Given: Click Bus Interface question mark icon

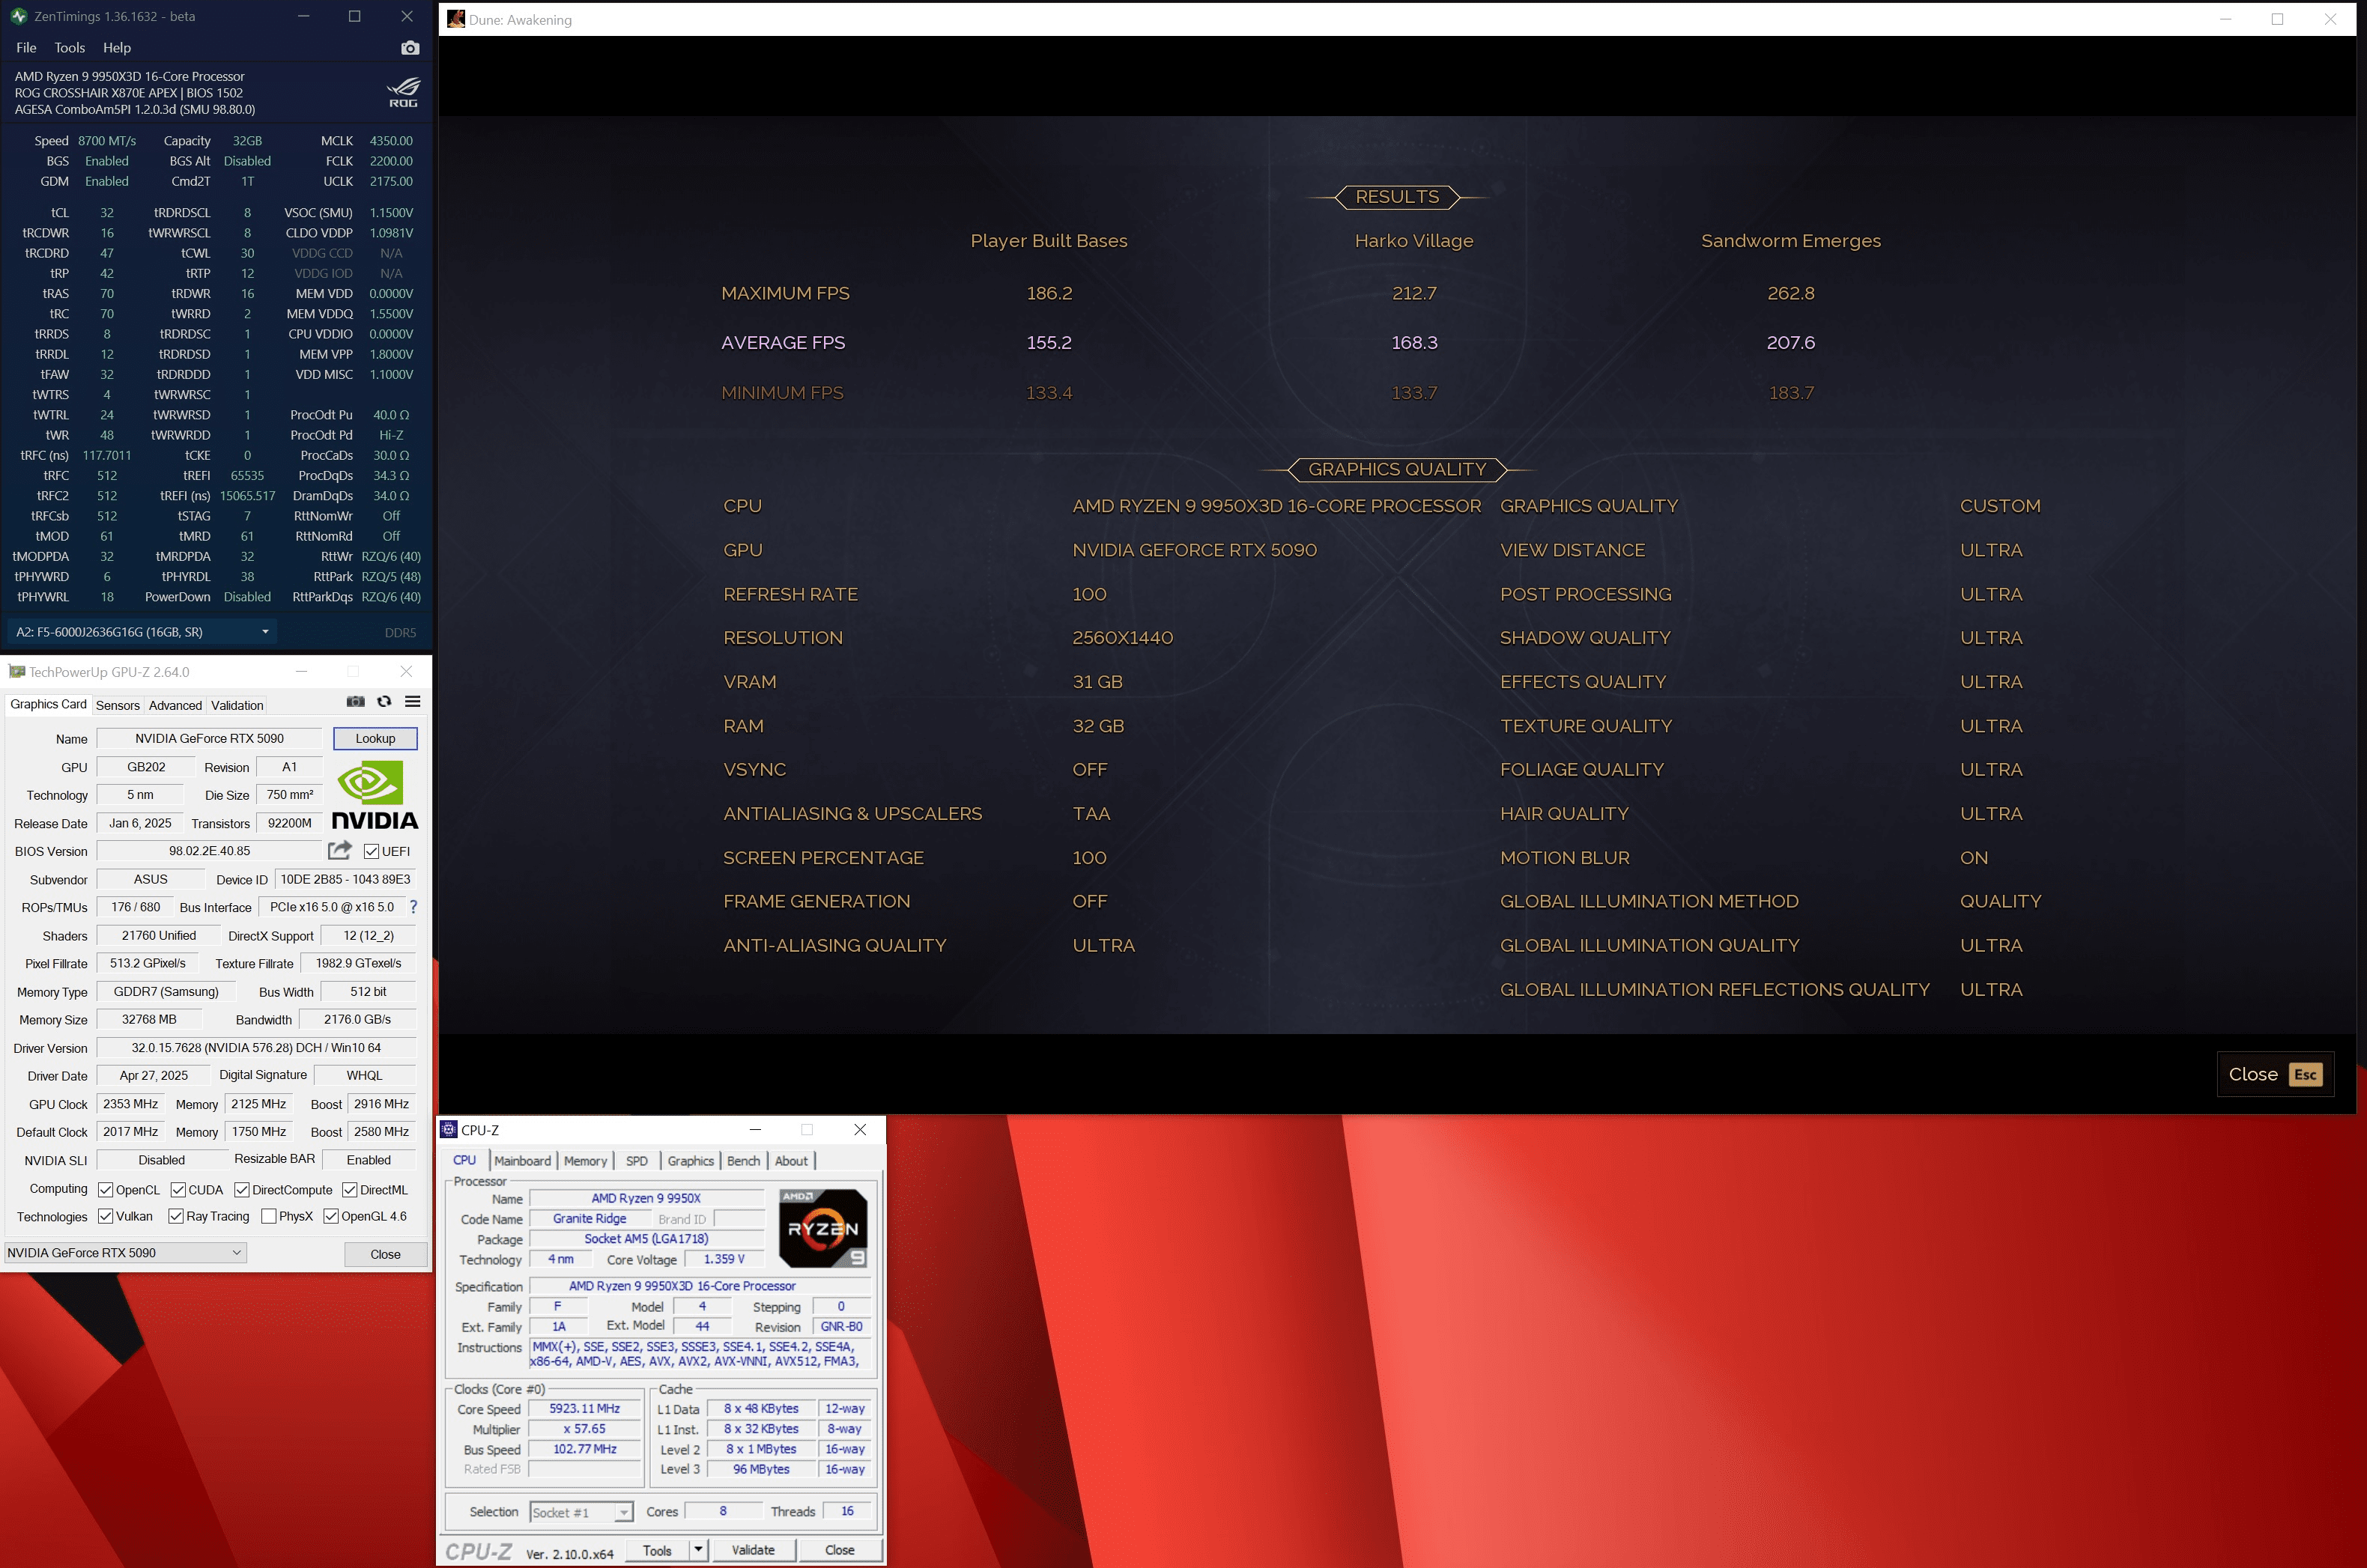Looking at the screenshot, I should (x=413, y=907).
